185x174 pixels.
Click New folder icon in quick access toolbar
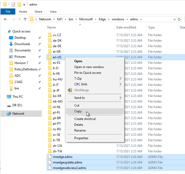tap(19, 4)
